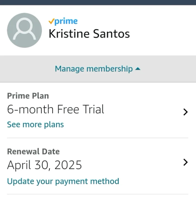This screenshot has height=197, width=196.
Task: Tap the Renewal Date heading label
Action: 33,151
